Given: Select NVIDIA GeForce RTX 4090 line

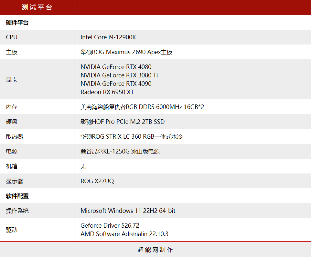Looking at the screenshot, I should [116, 84].
